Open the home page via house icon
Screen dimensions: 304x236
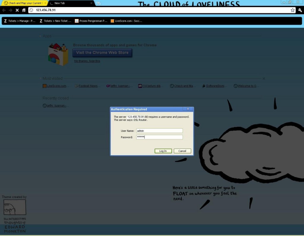click(24, 10)
